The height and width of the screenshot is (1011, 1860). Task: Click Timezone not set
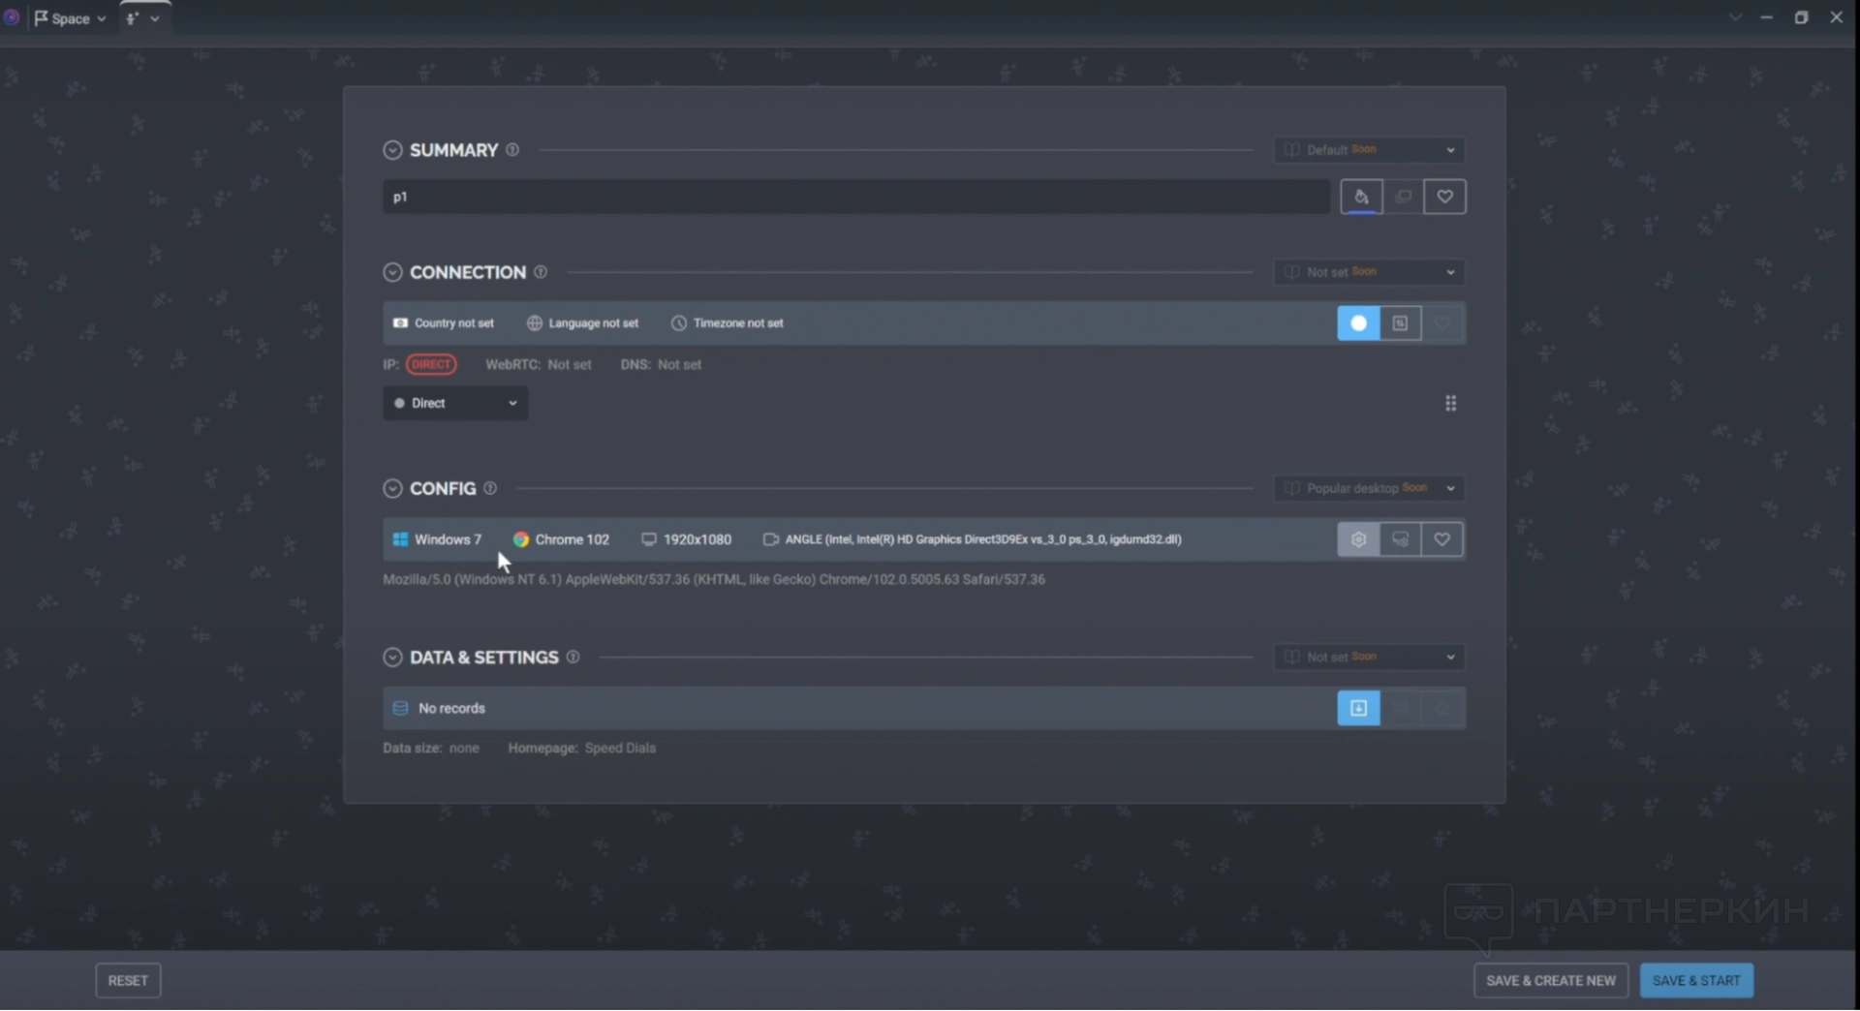coord(728,323)
